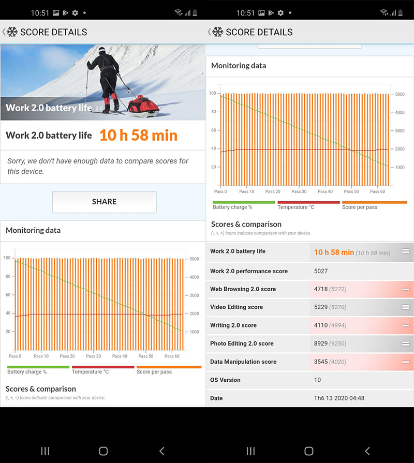Screen dimensions: 414x463
Task: Tap the 10:51 clock in left status bar
Action: (40, 13)
